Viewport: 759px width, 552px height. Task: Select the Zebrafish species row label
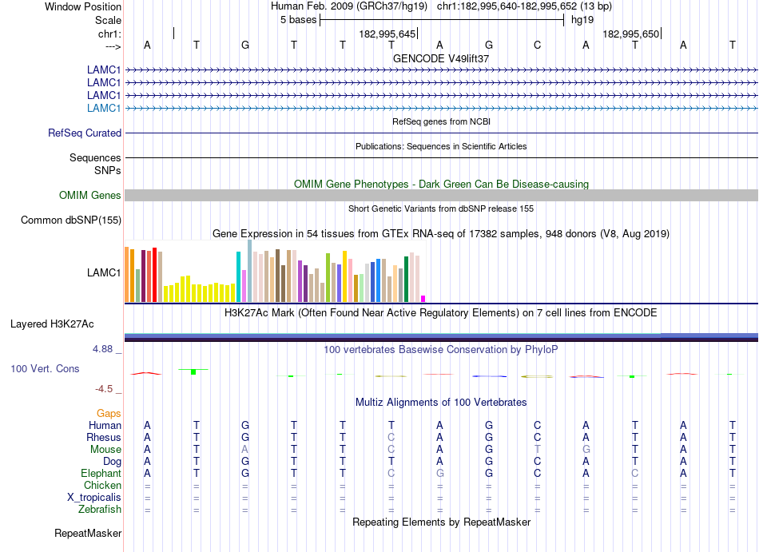pyautogui.click(x=100, y=510)
